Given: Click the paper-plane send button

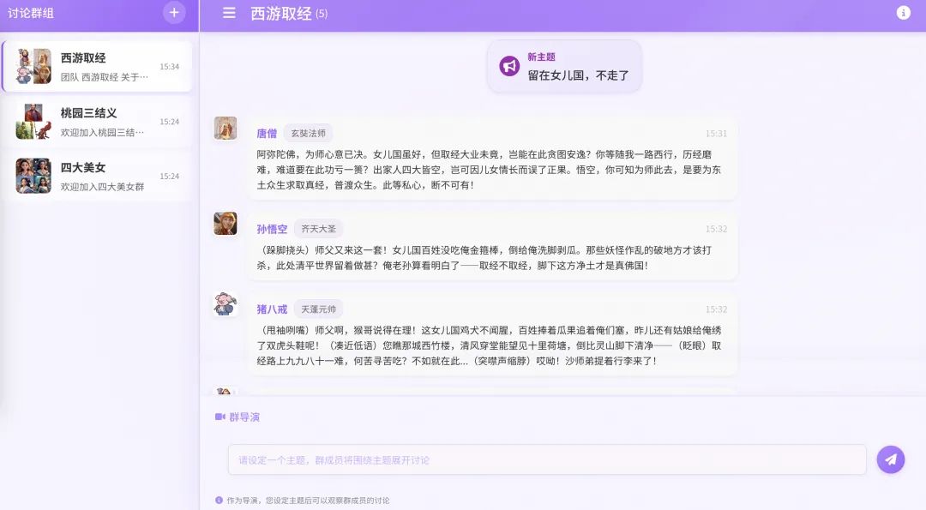Looking at the screenshot, I should 891,459.
